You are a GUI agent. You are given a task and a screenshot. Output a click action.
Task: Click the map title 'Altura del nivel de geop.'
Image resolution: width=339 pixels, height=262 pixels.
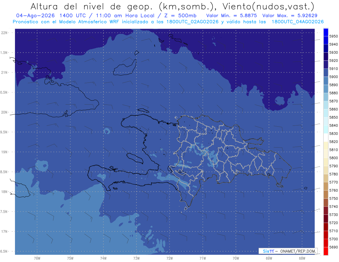[92, 6]
